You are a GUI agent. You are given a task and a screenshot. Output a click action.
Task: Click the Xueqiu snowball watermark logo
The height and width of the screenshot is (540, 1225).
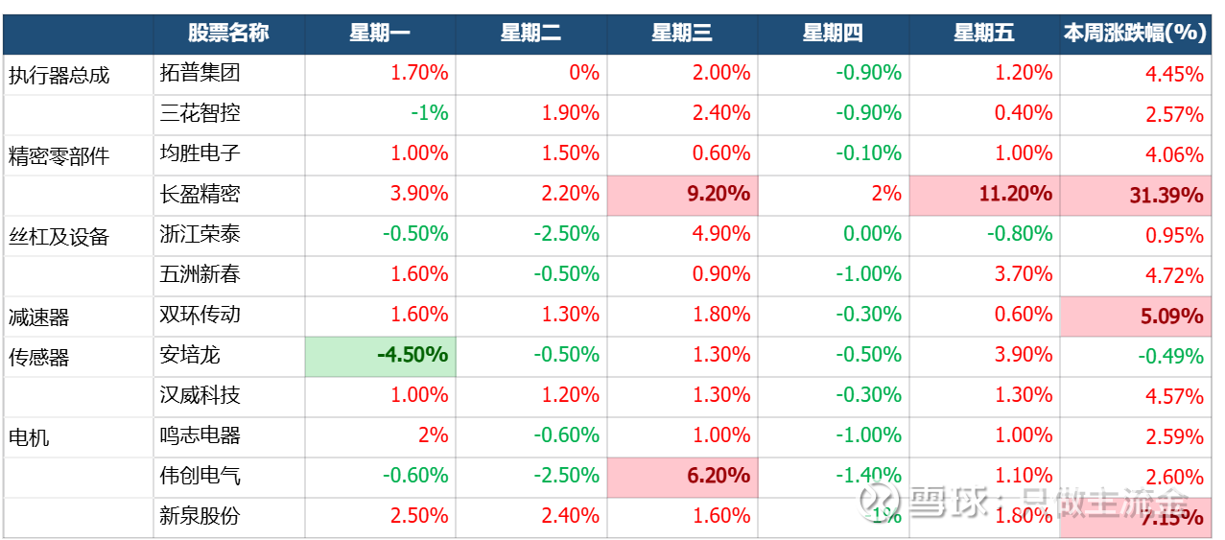coord(877,500)
